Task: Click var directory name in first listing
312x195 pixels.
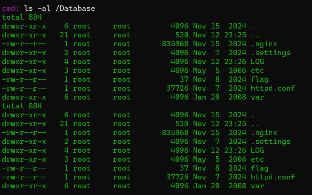Action: (x=257, y=97)
